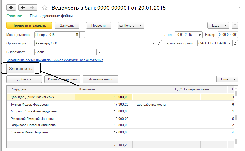Screen dimensions: 245x151
Task: Open the rounding settings link about заполнение
Action: [55, 60]
